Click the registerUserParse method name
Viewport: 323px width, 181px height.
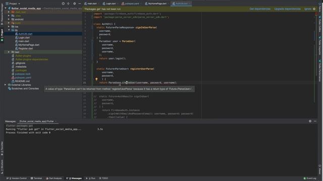[142, 69]
